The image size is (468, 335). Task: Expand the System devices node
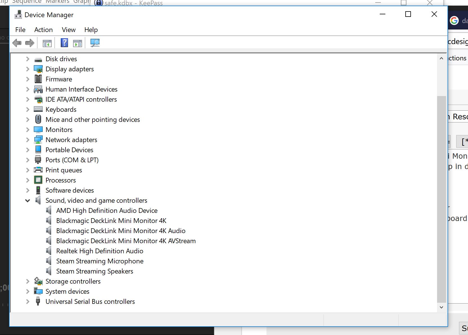pos(28,291)
